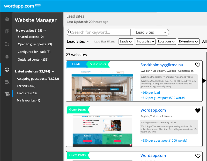Click the Wordapp.com - Make money online description
Image resolution: width=207 pixels, height=161 pixels.
(169, 127)
